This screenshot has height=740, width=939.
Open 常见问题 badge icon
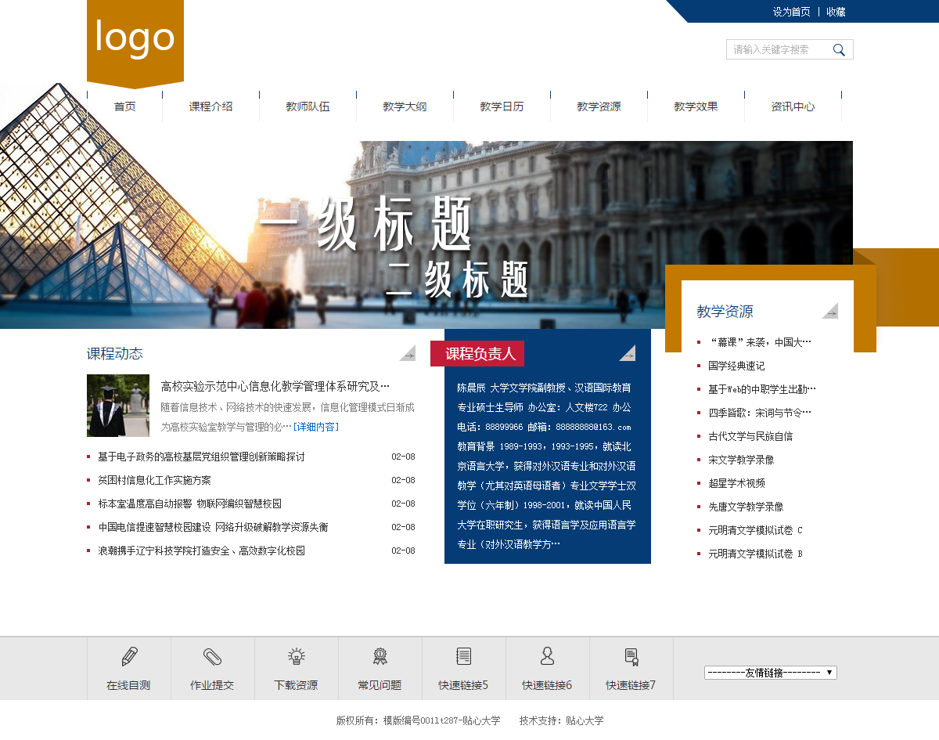coord(380,657)
